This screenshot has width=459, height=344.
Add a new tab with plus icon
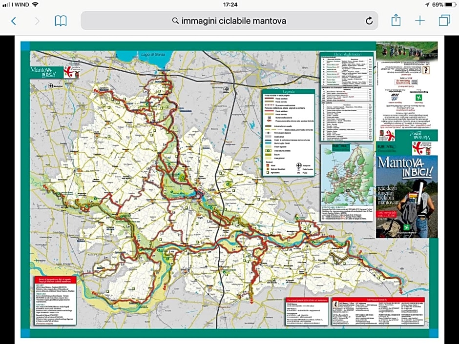point(420,21)
